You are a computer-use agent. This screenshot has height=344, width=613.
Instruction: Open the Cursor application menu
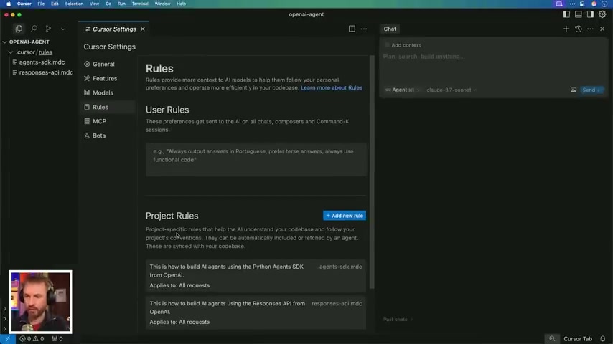point(24,4)
